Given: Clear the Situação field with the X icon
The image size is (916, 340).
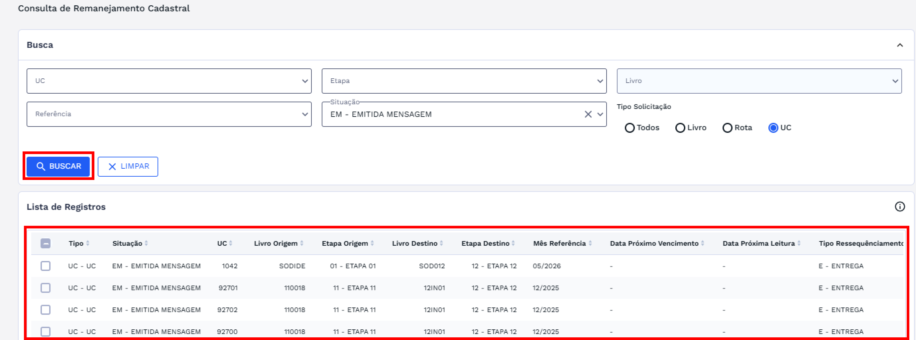Looking at the screenshot, I should coord(588,115).
